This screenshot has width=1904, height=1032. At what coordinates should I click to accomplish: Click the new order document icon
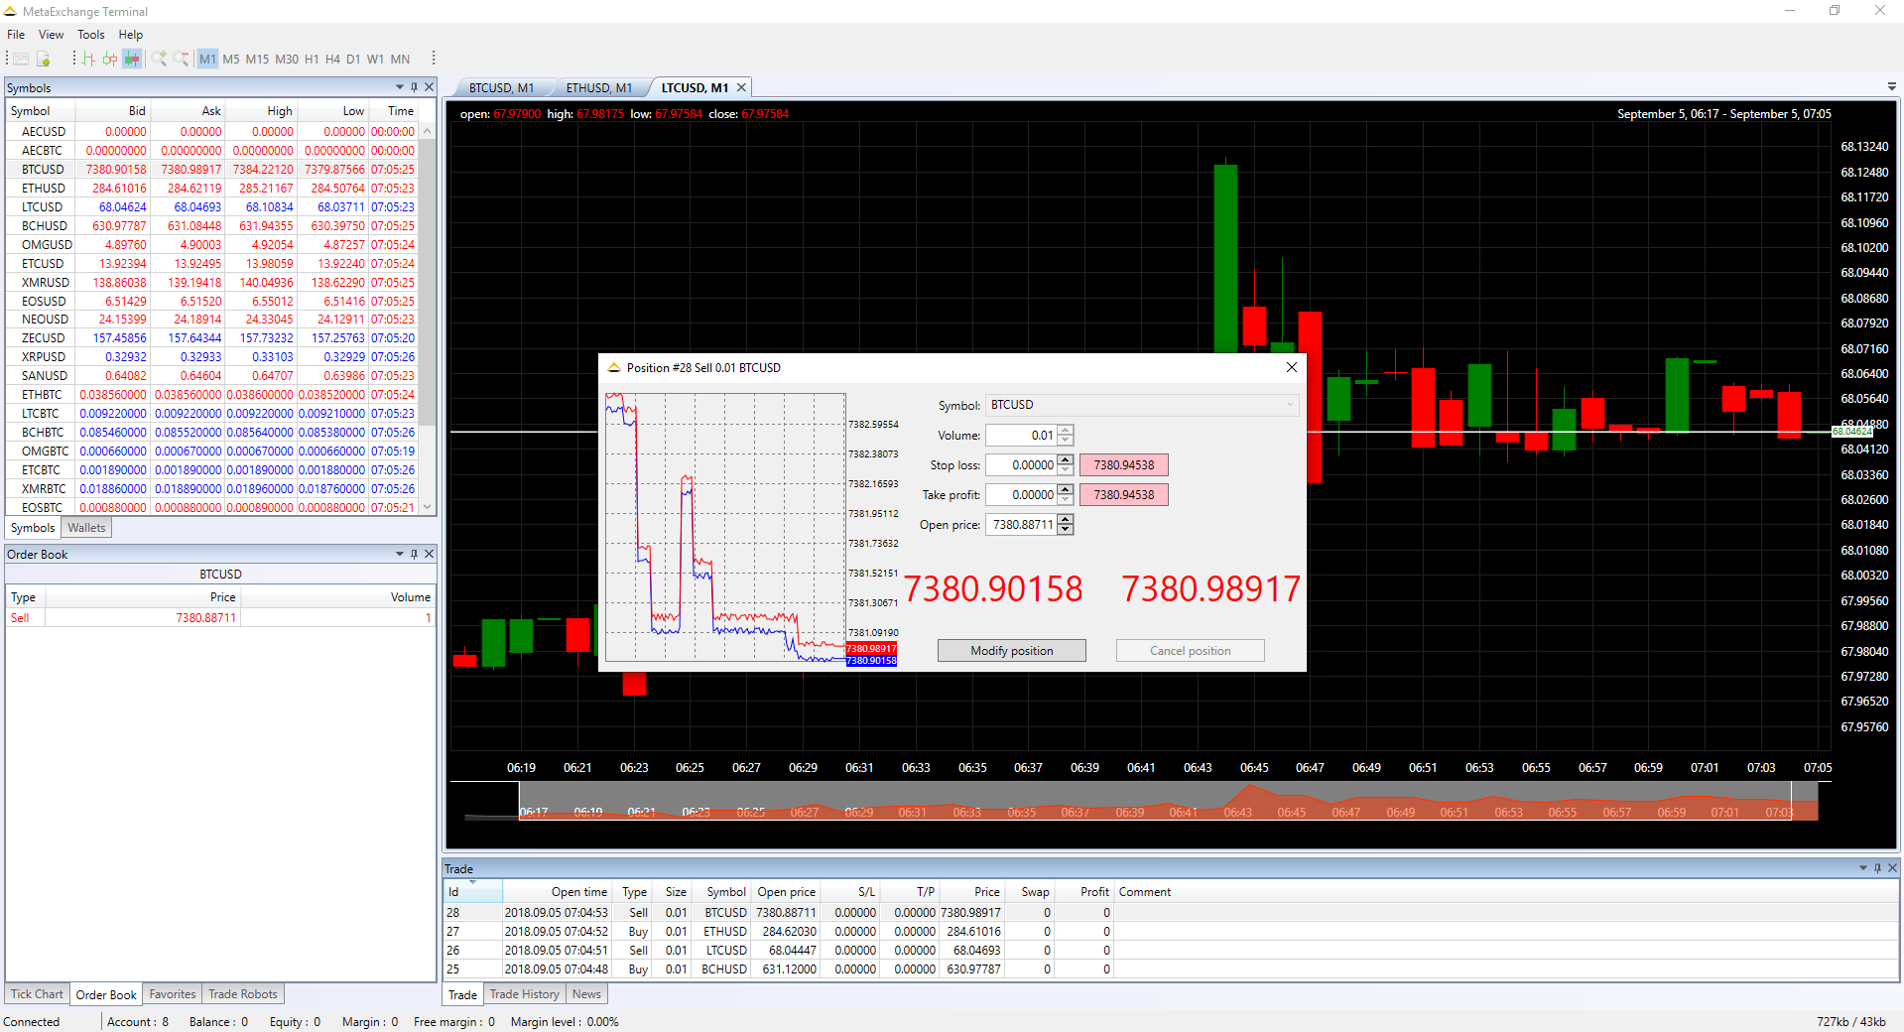[43, 60]
